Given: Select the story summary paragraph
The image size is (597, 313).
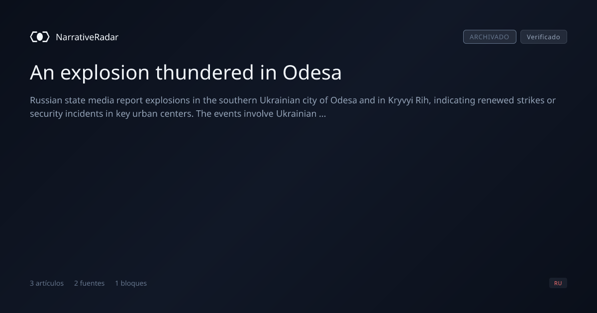Looking at the screenshot, I should (x=293, y=107).
